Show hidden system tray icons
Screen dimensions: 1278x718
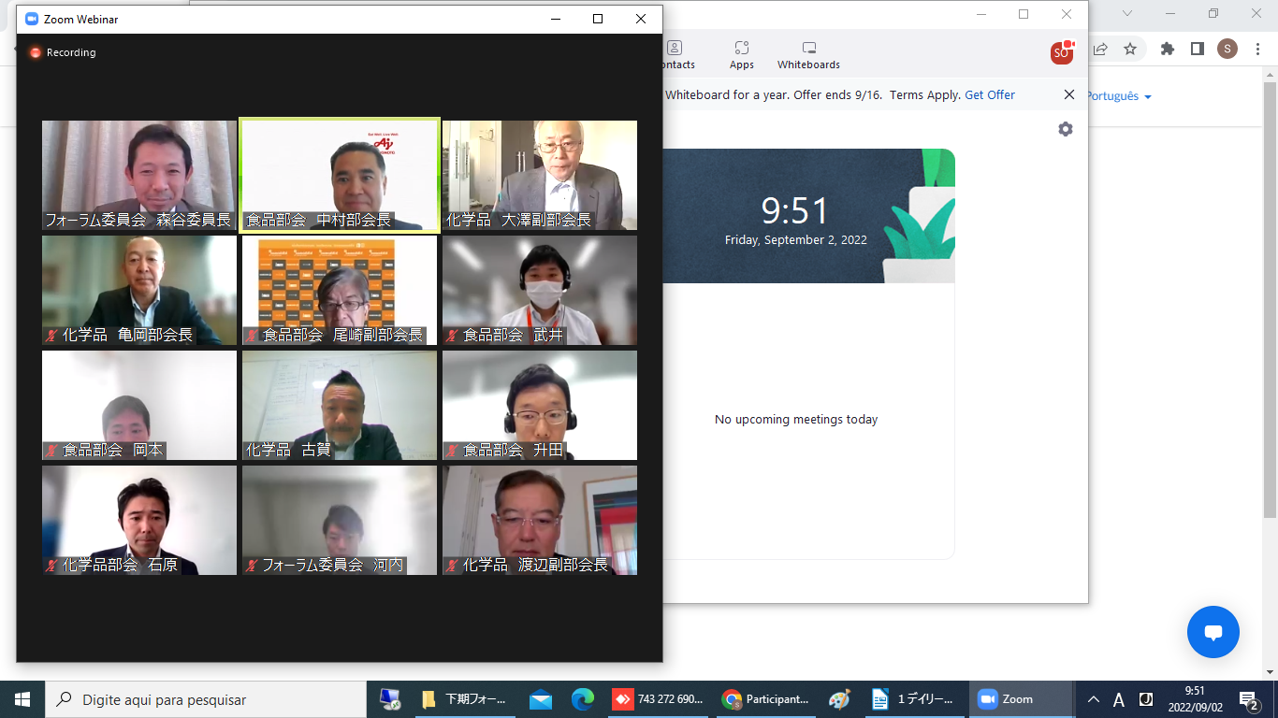(1093, 699)
